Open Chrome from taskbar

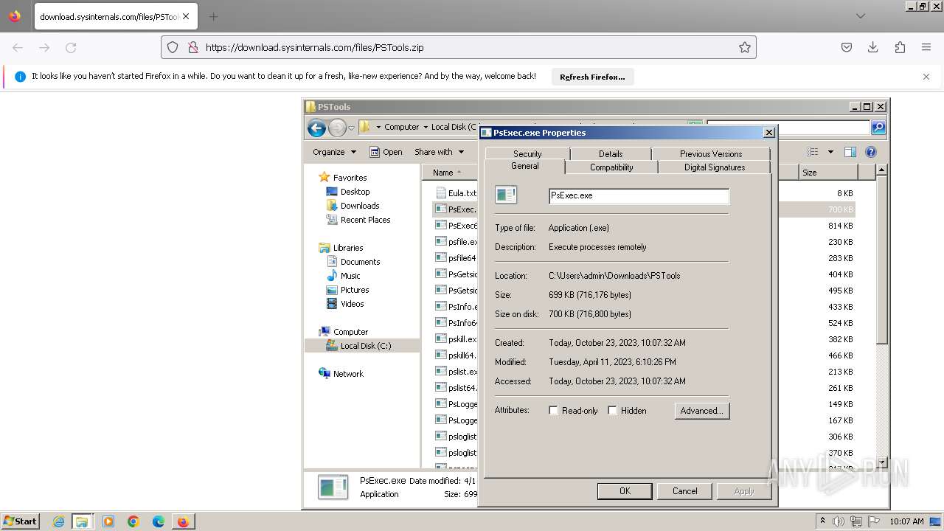[x=133, y=521]
